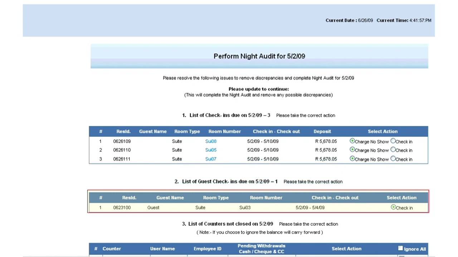Screen dimensions: 458x257
Task: Click Suite room type in guest row 0623100
Action: coord(200,207)
